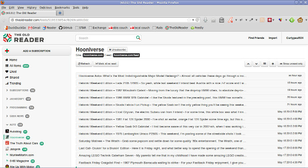Click the search magnifier icon
The image size is (308, 168).
[138, 37]
